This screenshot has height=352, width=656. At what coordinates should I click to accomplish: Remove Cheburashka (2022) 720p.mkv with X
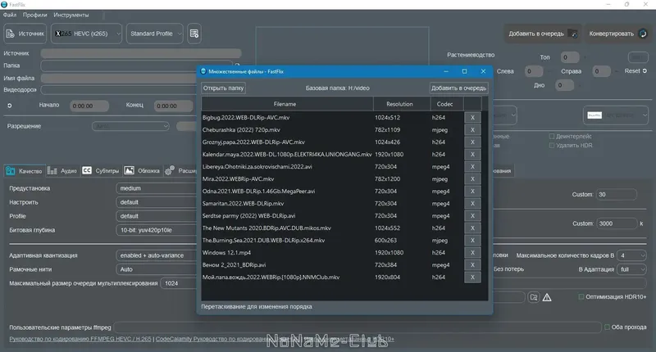472,130
